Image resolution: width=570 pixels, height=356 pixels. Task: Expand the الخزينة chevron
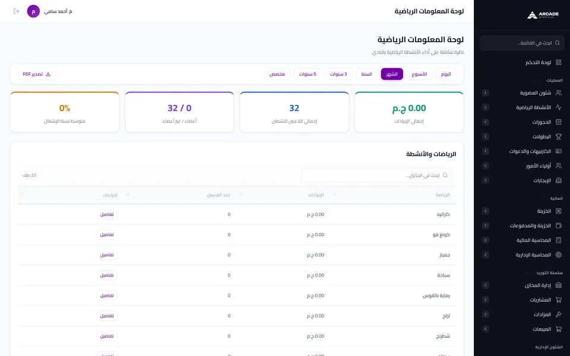485,211
